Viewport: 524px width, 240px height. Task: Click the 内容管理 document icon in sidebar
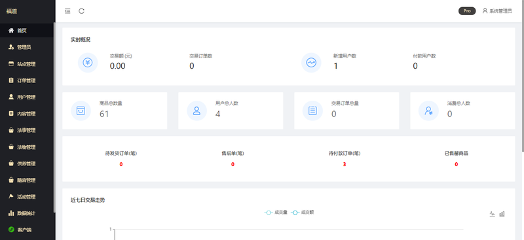pyautogui.click(x=11, y=114)
